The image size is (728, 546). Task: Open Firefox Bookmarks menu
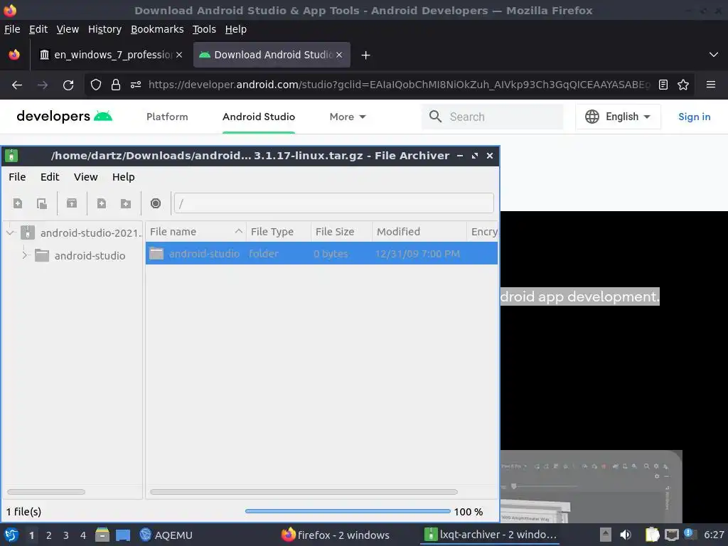(157, 29)
